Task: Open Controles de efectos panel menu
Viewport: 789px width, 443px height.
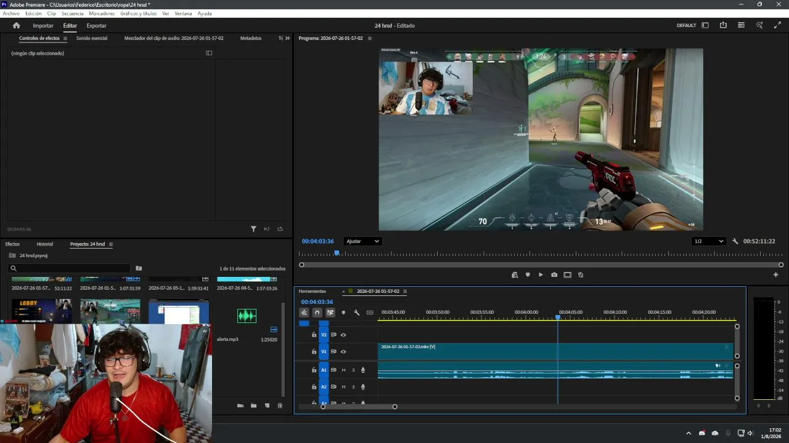Action: (65, 38)
